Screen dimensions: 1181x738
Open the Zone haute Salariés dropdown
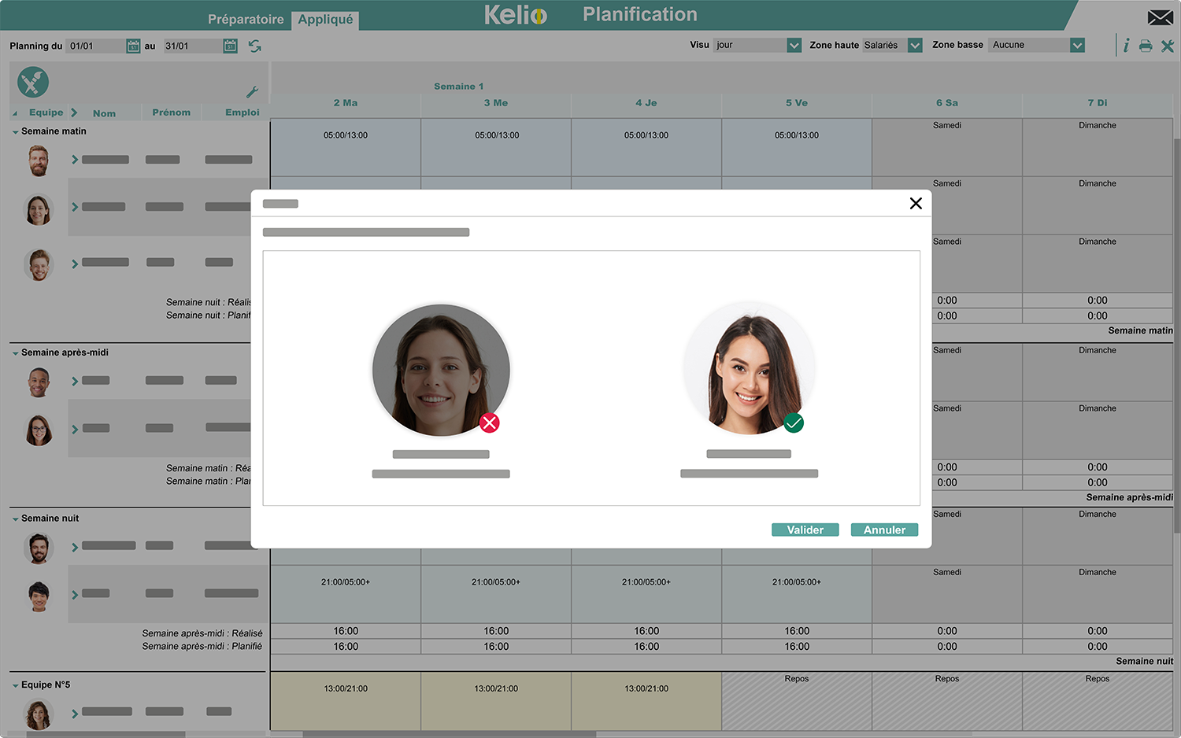tap(915, 45)
